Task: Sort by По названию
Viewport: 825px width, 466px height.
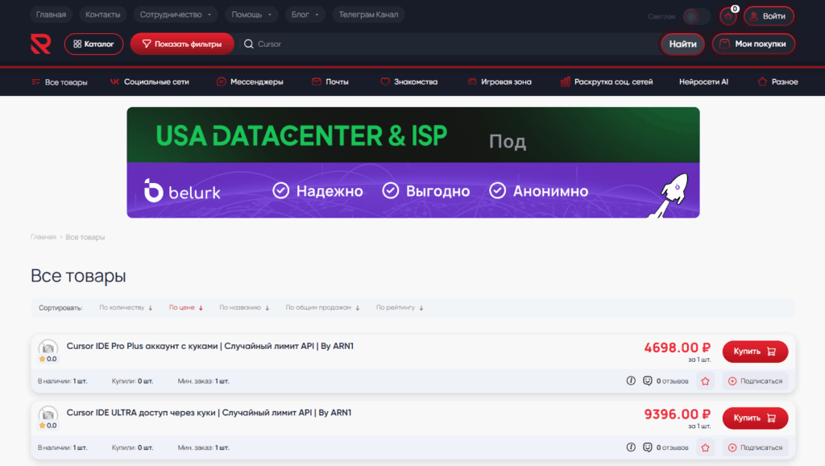Action: (244, 307)
